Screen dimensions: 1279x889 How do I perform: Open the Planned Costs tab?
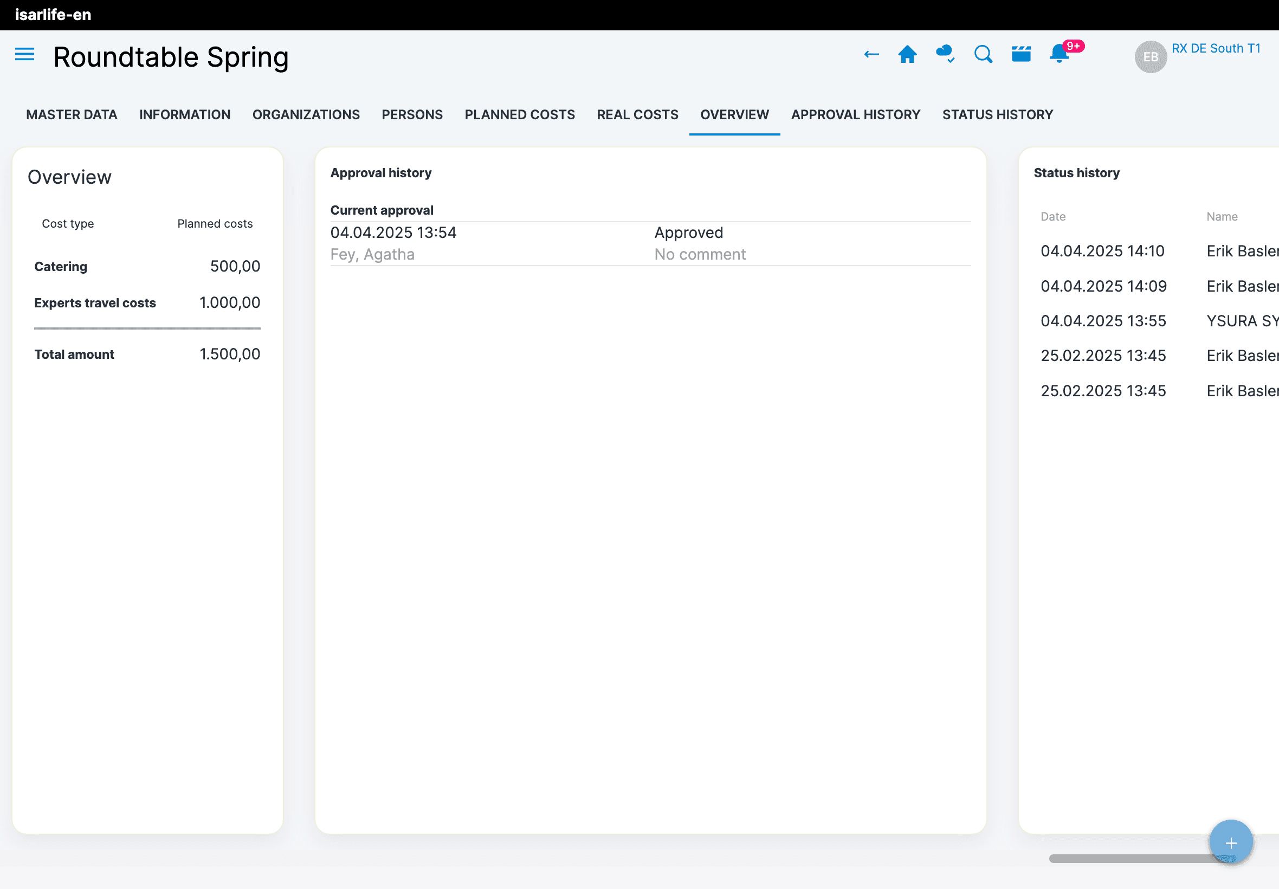520,115
